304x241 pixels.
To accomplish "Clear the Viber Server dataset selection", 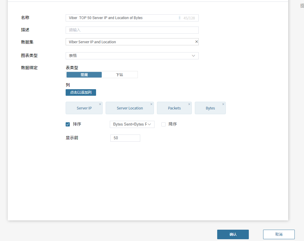I will (196, 42).
